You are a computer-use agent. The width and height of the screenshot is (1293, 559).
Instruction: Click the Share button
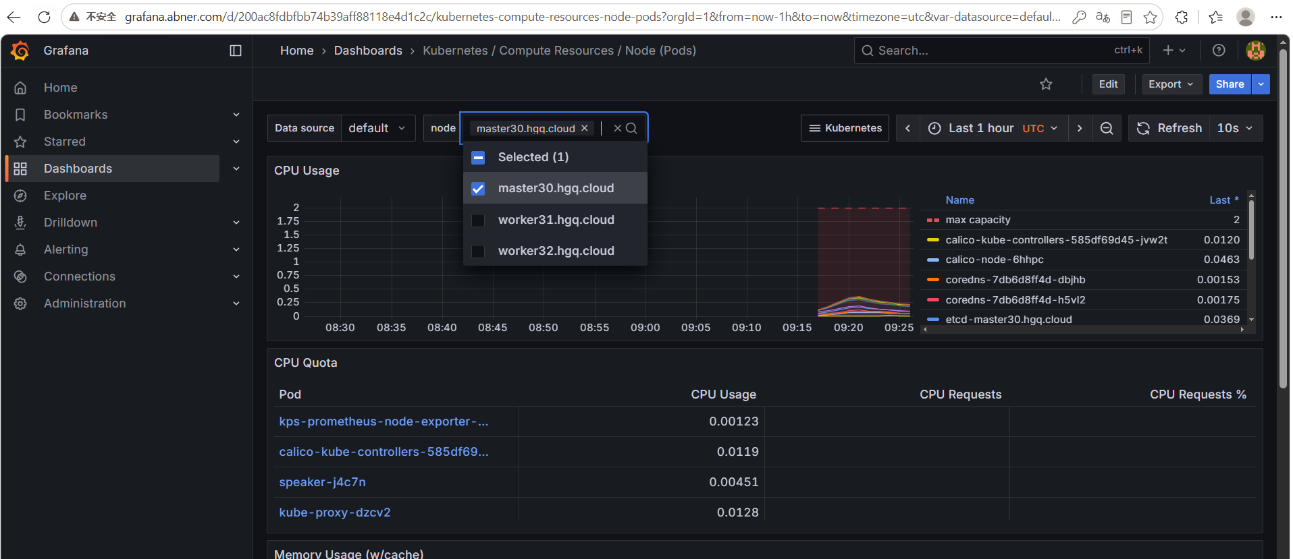pyautogui.click(x=1230, y=84)
